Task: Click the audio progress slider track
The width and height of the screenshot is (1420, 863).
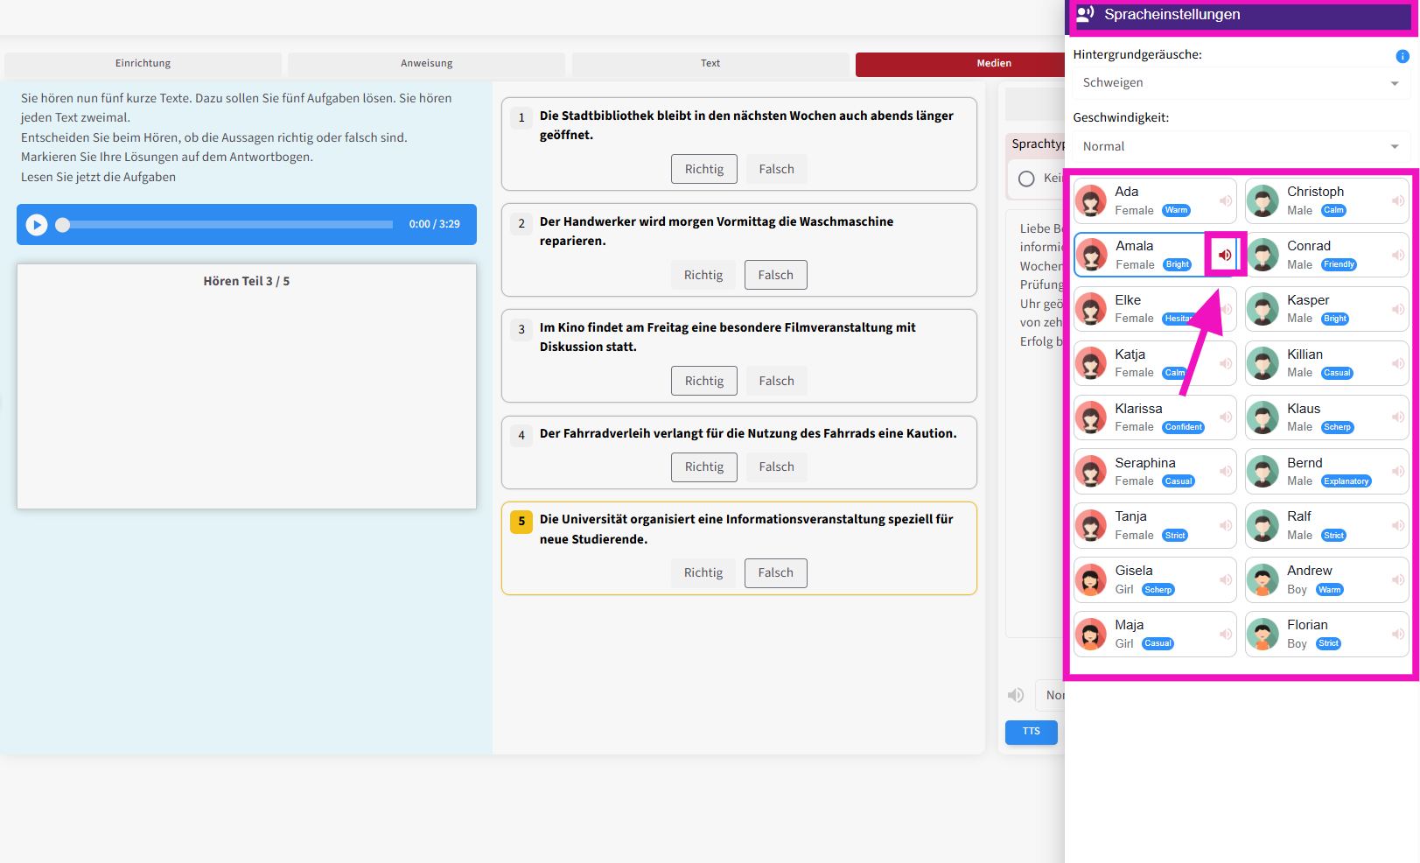Action: tap(227, 225)
